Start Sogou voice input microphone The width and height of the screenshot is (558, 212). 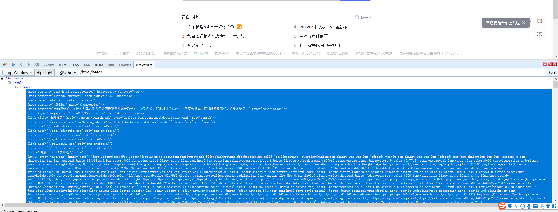tap(529, 206)
